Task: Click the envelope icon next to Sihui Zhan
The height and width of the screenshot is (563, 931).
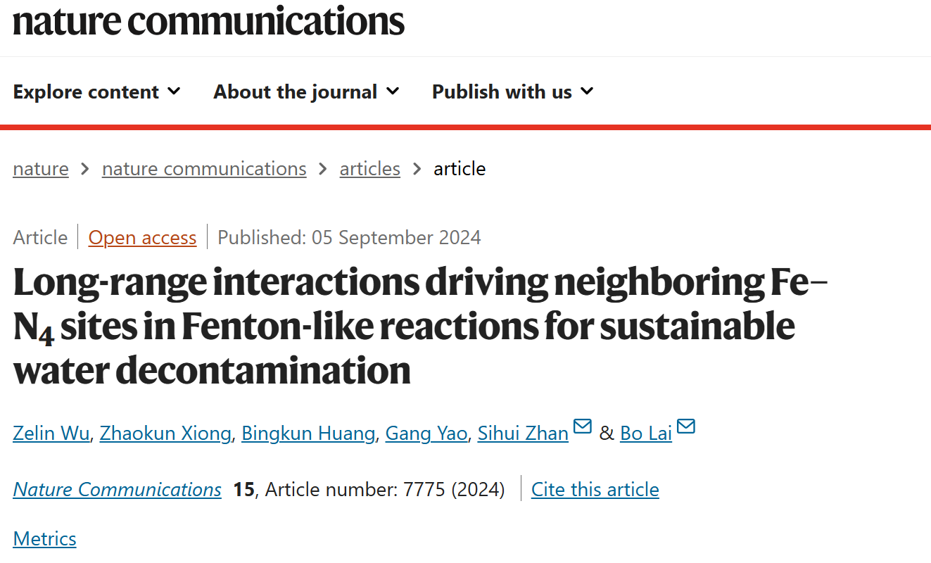Action: [x=582, y=426]
